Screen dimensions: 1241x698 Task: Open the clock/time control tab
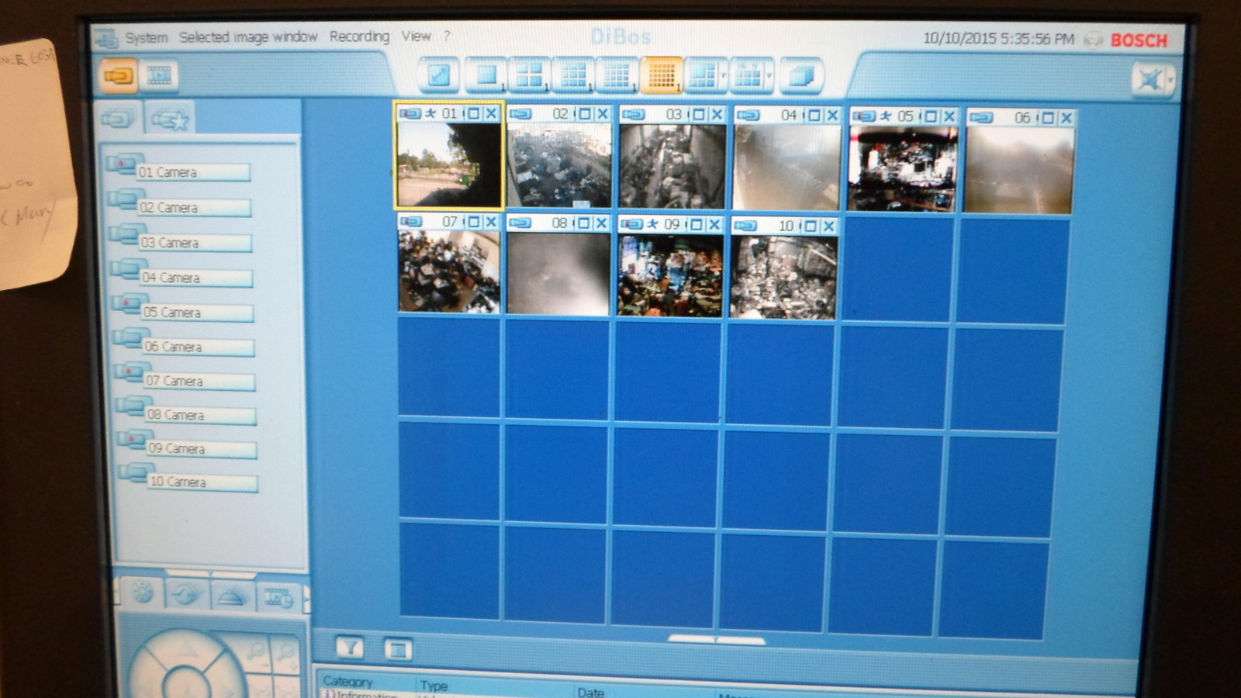(186, 594)
